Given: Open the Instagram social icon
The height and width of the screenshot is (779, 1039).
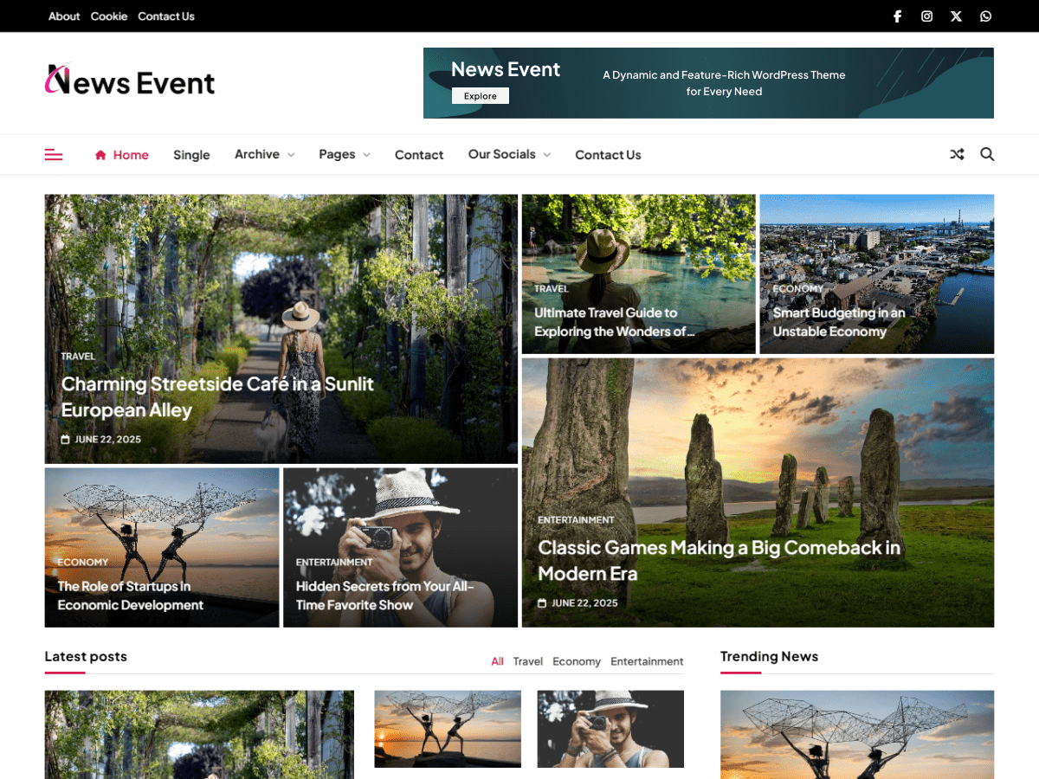Looking at the screenshot, I should pyautogui.click(x=926, y=16).
